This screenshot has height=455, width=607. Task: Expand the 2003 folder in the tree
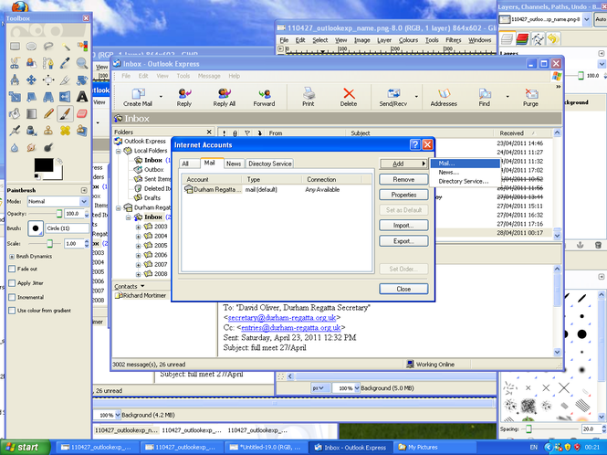click(139, 227)
